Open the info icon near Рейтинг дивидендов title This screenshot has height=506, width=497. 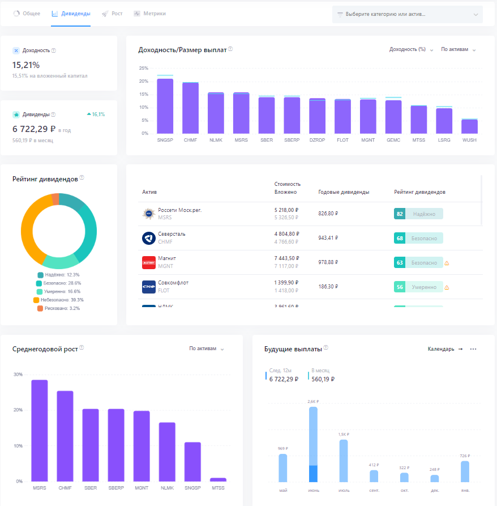point(82,177)
